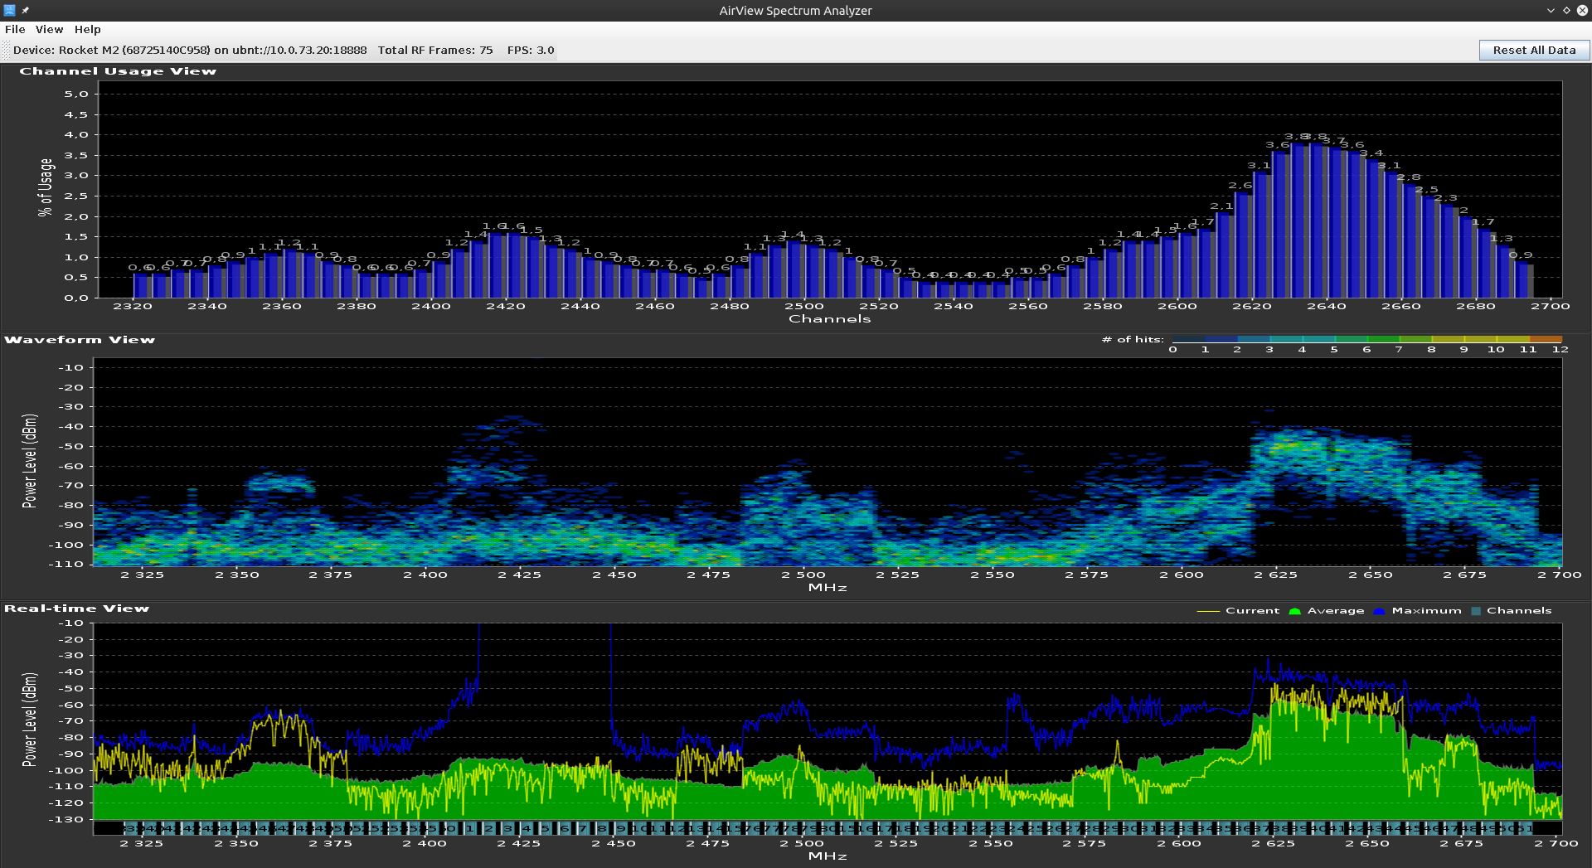
Task: Click the dark blue 1-2 hits color segment
Action: [1221, 339]
